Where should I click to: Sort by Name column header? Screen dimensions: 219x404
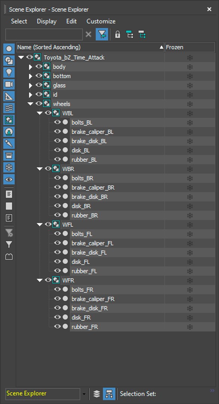click(90, 48)
